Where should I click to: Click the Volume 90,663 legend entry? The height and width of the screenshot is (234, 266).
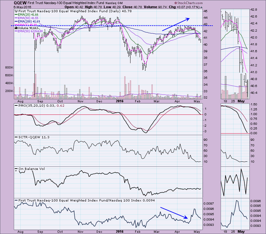tap(28, 28)
